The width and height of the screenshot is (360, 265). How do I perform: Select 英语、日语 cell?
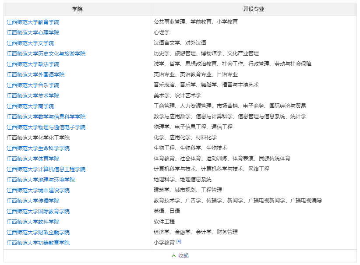click(x=167, y=211)
